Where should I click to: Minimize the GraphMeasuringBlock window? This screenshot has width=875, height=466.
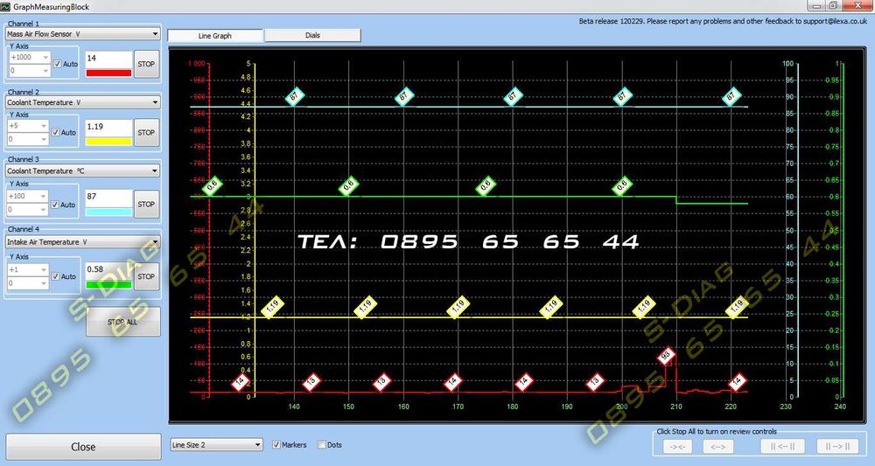(817, 5)
